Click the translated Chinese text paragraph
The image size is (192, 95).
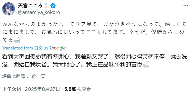(x=94, y=61)
